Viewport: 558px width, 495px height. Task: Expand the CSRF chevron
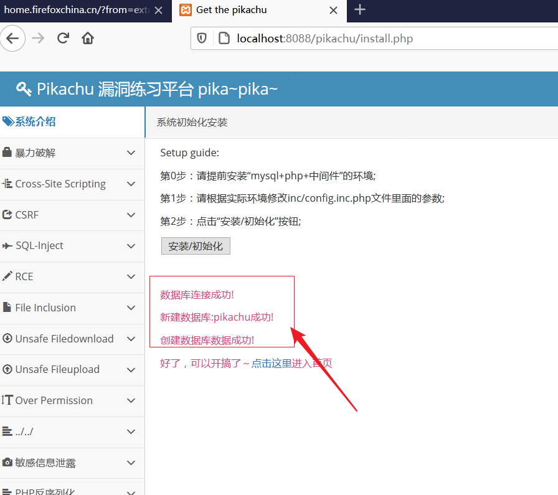click(x=131, y=215)
